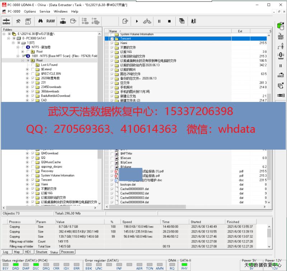Click the SATA1 port toolbar icon
Image resolution: width=287 pixels, height=271 pixels.
pos(6,21)
